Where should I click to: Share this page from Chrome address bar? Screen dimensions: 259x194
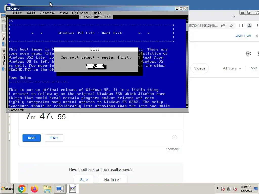(223, 26)
